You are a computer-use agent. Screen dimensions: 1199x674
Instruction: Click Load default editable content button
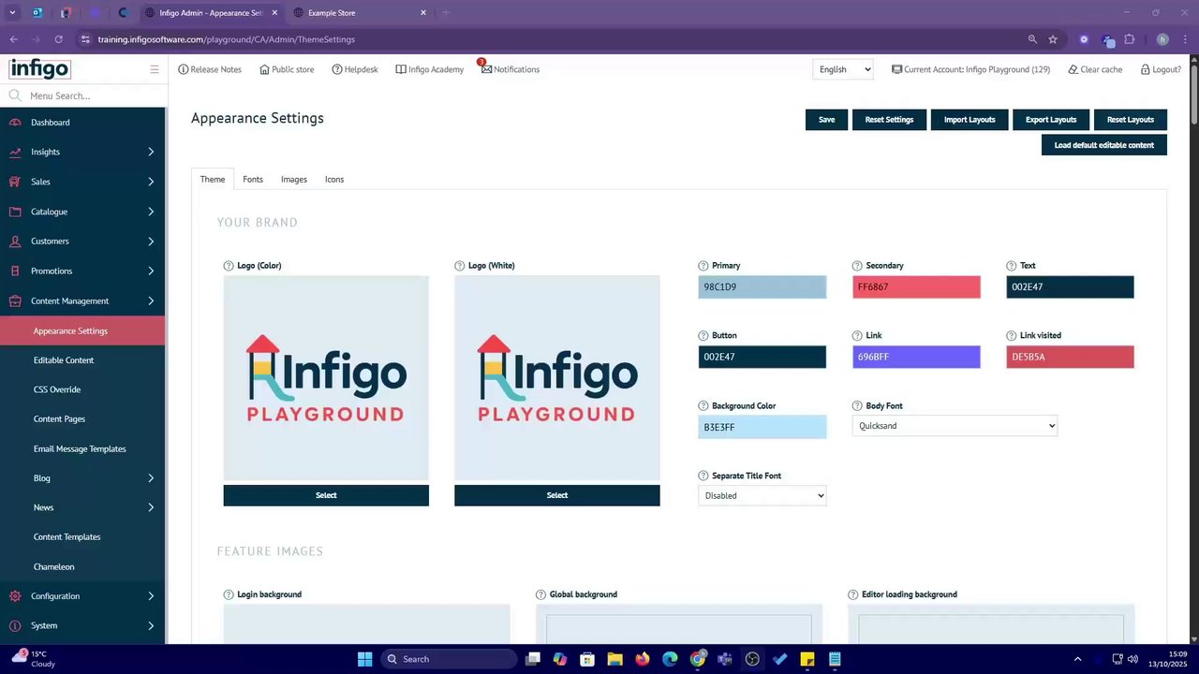coord(1104,145)
